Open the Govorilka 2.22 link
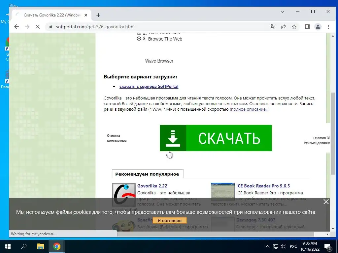338x253 pixels. tap(152, 186)
